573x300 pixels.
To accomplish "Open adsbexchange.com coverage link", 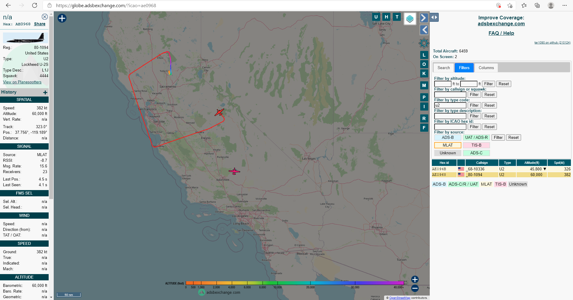I will pyautogui.click(x=501, y=24).
